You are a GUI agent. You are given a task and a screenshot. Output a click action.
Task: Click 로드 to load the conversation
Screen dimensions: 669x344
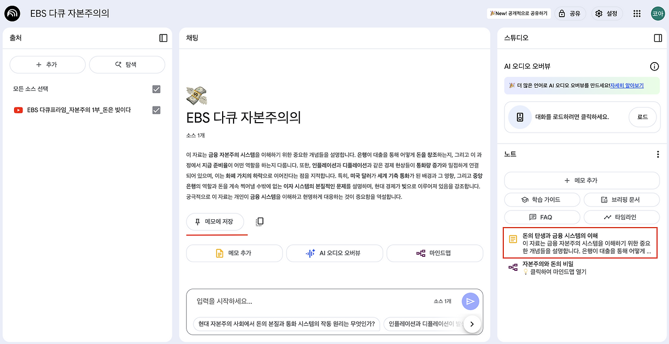click(642, 117)
